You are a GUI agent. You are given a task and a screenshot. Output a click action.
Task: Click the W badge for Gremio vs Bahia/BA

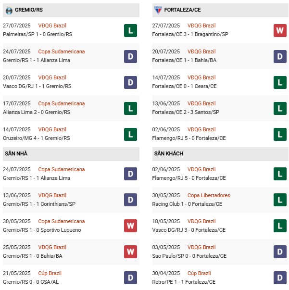(130, 252)
